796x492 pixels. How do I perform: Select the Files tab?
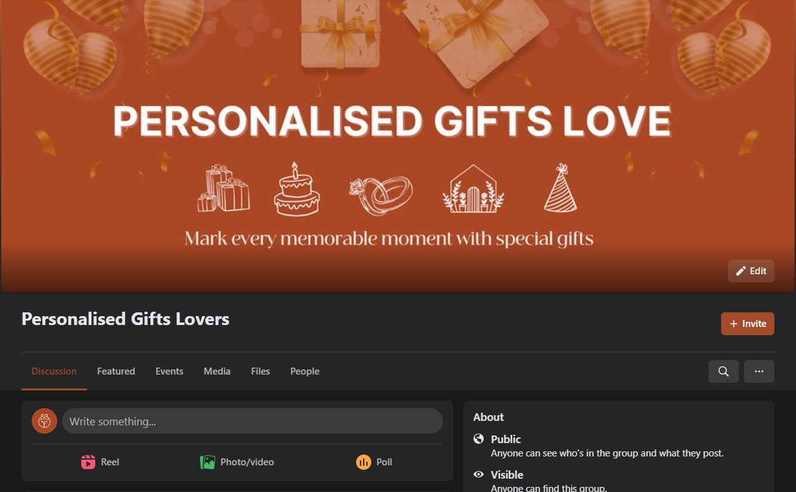[x=260, y=371]
